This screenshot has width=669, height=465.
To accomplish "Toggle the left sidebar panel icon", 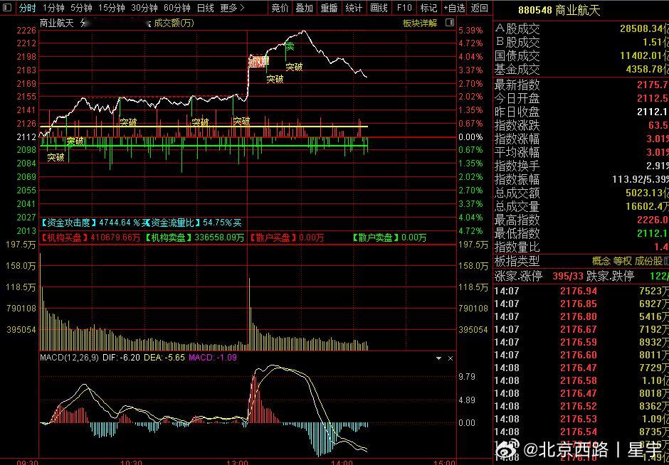I will point(7,8).
